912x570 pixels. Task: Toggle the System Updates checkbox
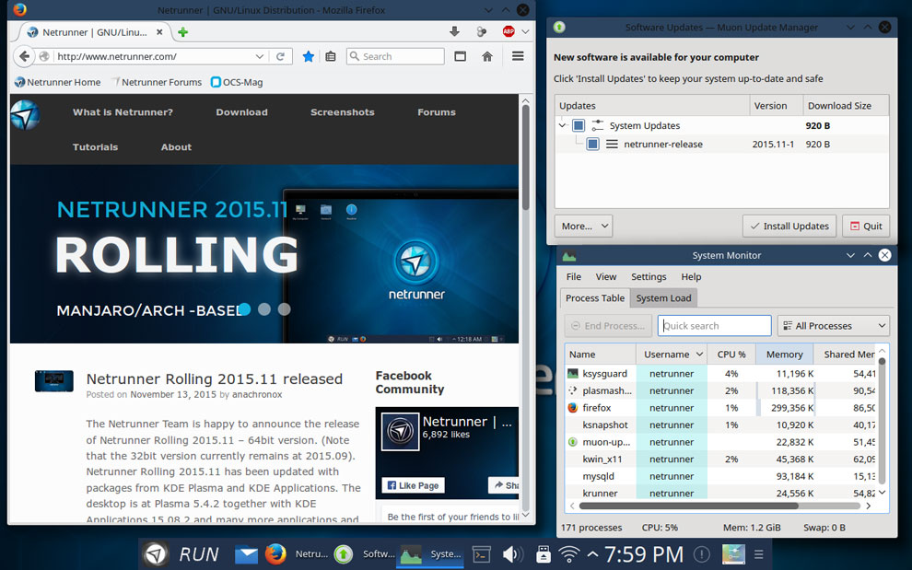579,125
